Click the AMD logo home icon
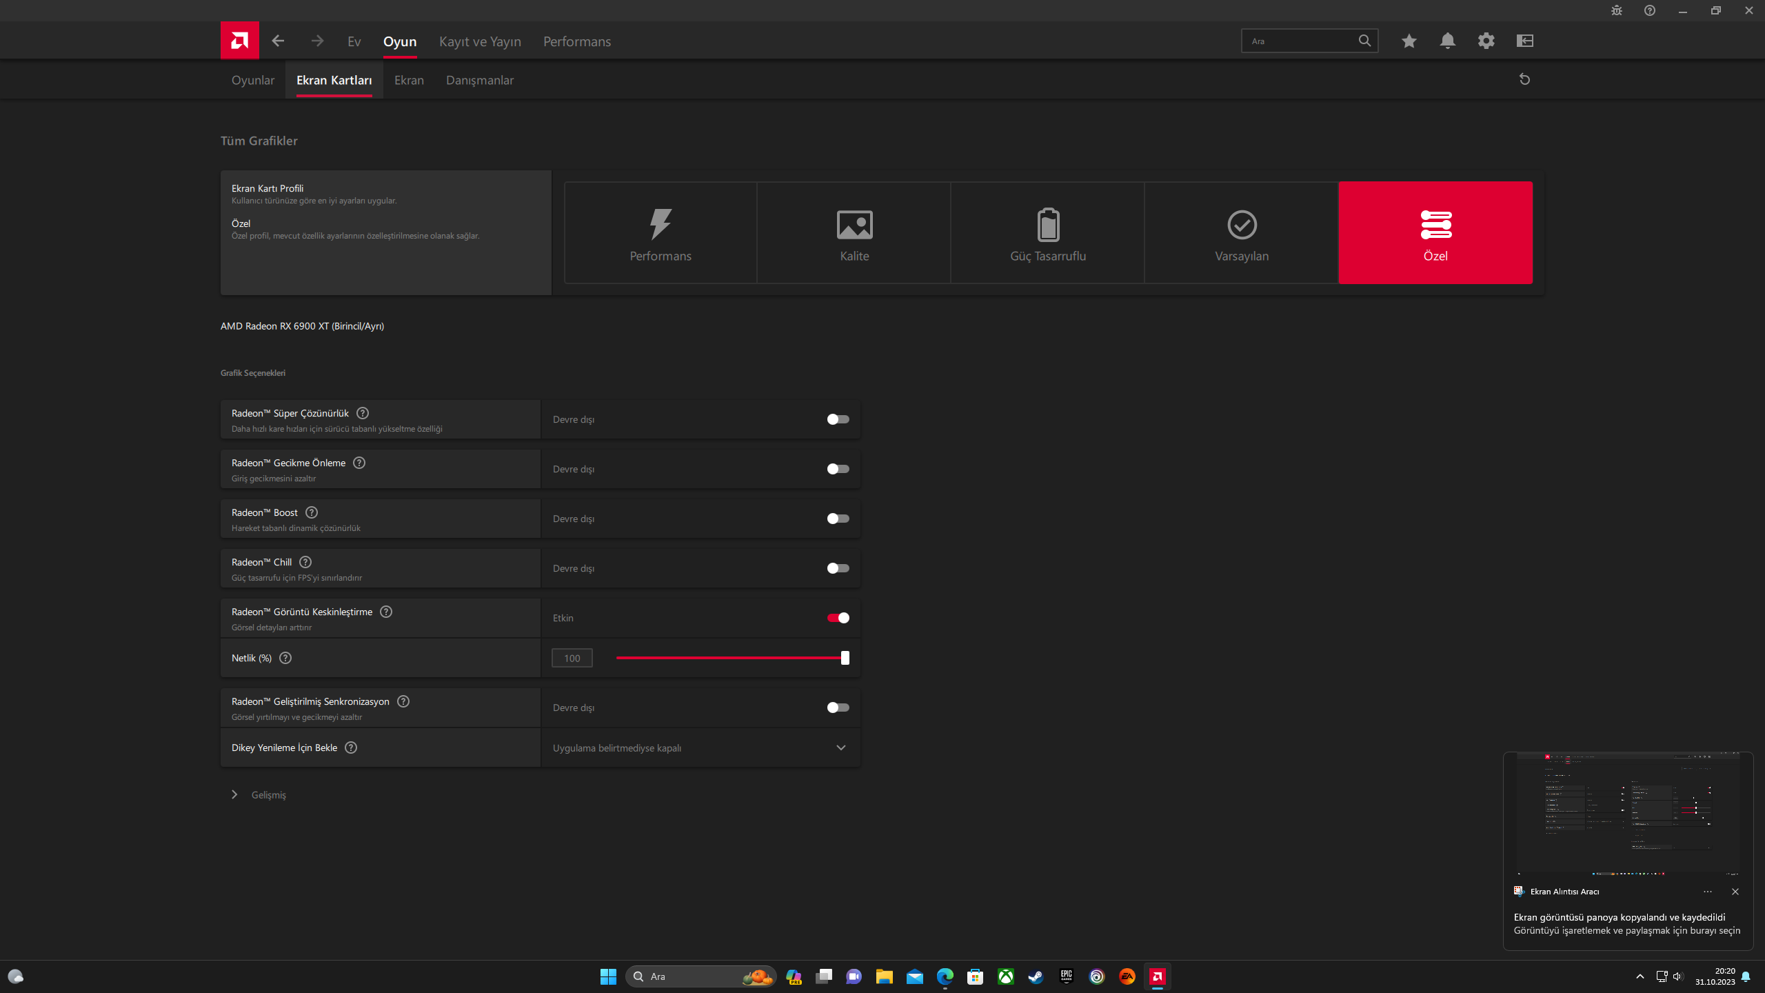This screenshot has width=1765, height=993. coord(239,41)
